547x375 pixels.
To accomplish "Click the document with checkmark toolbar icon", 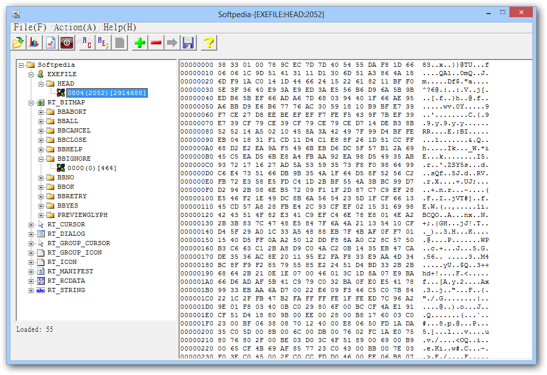I will [51, 43].
